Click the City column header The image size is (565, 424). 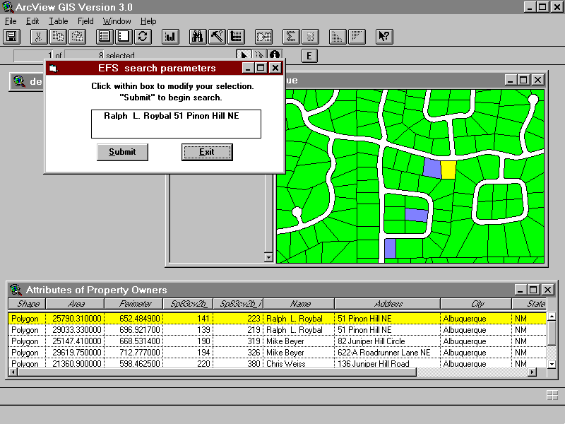tap(476, 304)
